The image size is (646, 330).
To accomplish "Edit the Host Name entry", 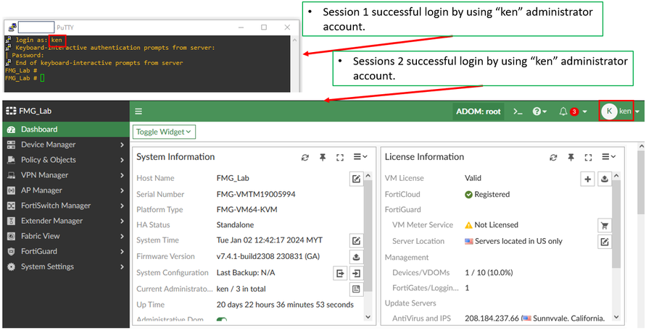I will pyautogui.click(x=356, y=179).
